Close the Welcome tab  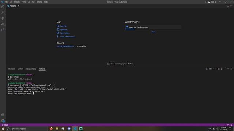click(19, 6)
